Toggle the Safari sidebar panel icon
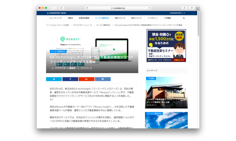236x141 pixels. click(x=61, y=8)
